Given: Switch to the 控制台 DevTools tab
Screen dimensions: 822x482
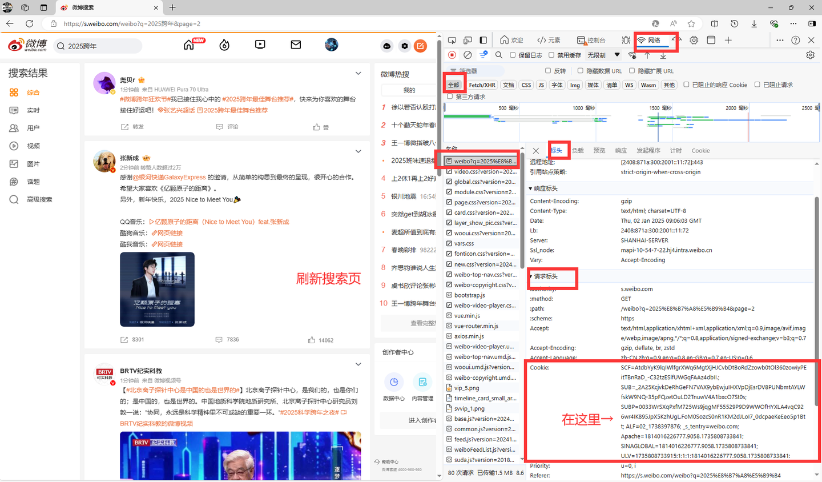Looking at the screenshot, I should pyautogui.click(x=593, y=40).
